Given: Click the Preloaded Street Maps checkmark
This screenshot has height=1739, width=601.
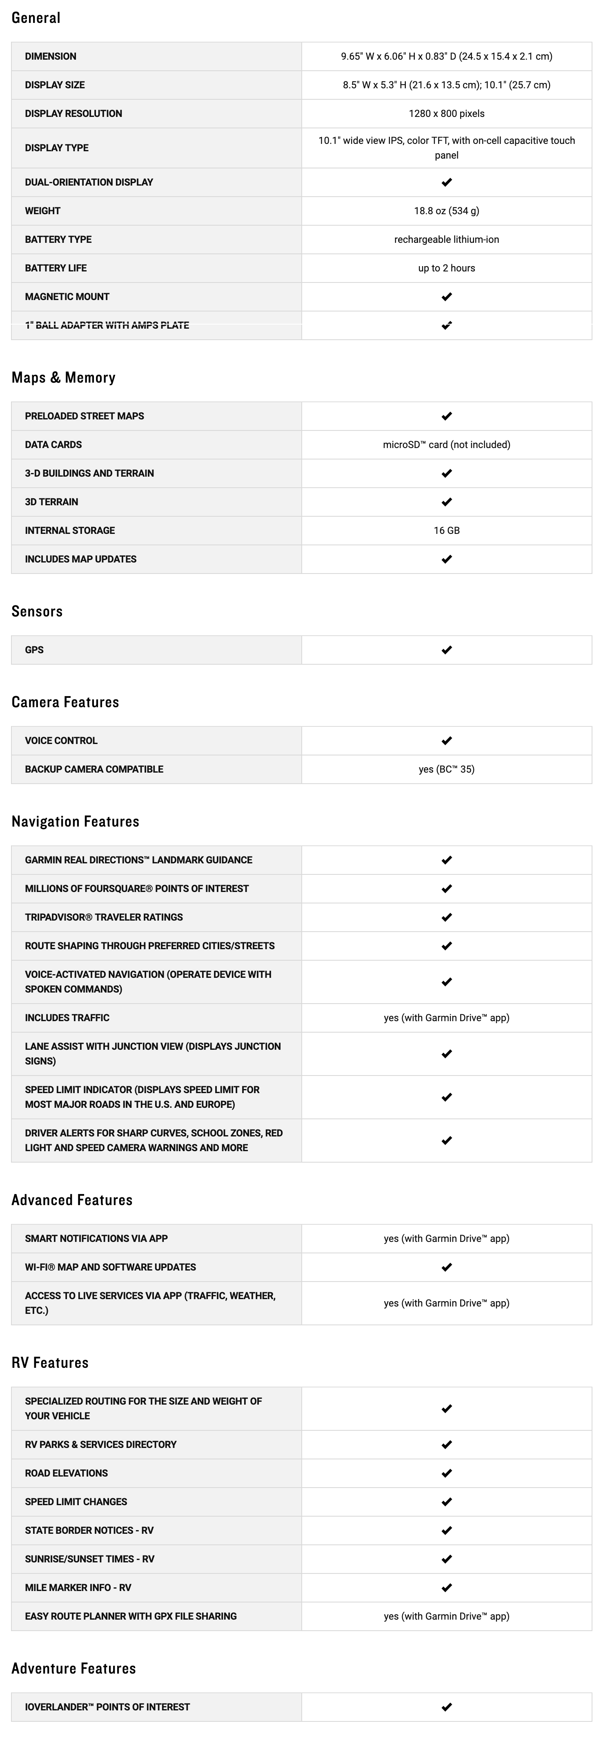Looking at the screenshot, I should coord(447,417).
